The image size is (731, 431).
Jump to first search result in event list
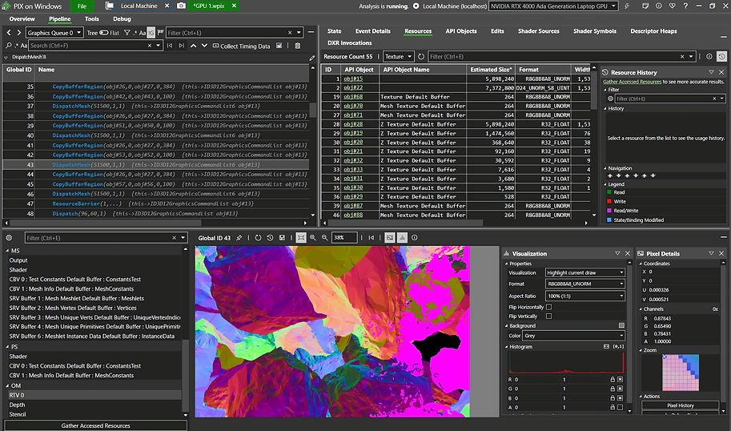pyautogui.click(x=170, y=46)
